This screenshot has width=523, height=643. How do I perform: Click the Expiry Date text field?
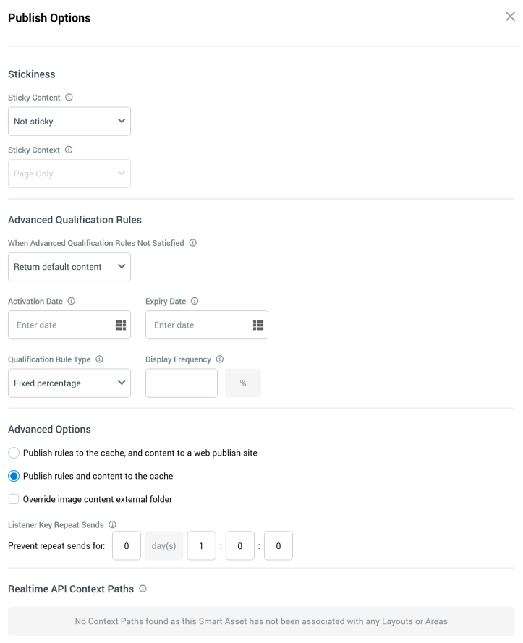[199, 325]
